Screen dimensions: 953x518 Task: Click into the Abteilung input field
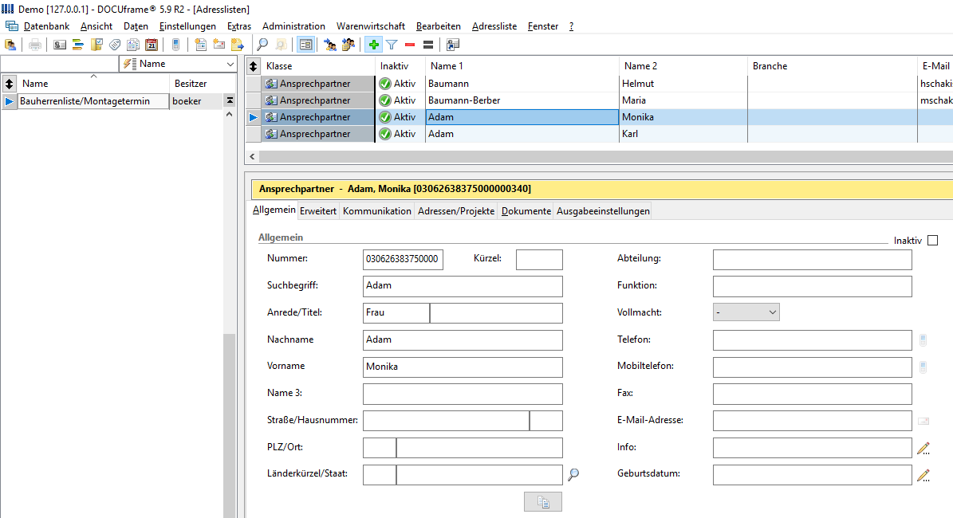pos(812,259)
